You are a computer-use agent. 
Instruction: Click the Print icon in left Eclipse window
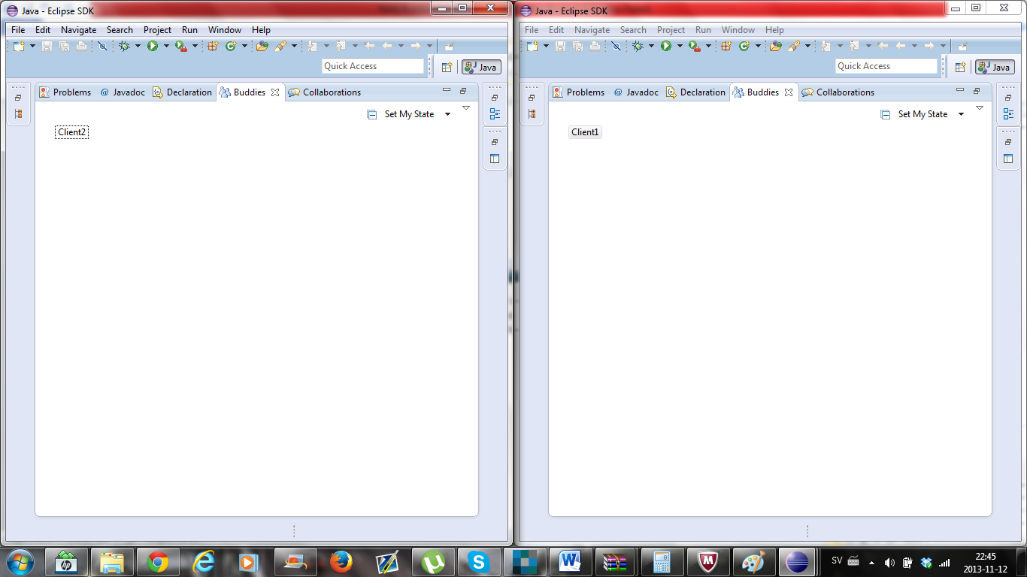(81, 46)
